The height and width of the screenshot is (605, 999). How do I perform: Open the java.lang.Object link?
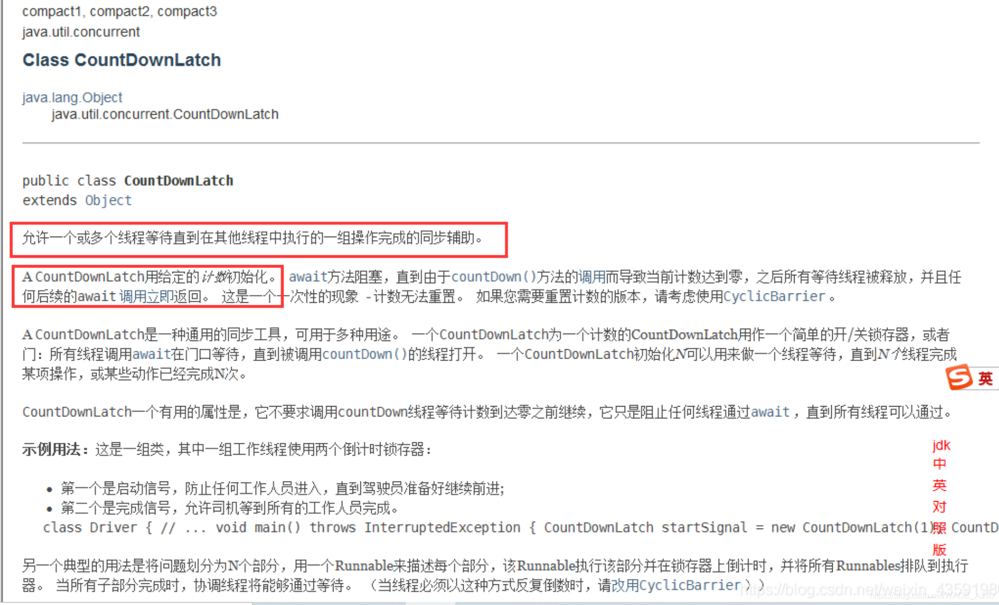coord(72,97)
